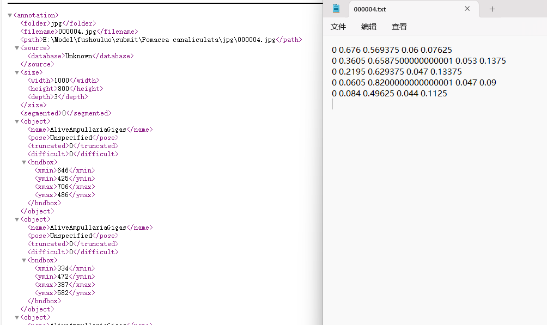Collapse the source element in the XML tree
The width and height of the screenshot is (547, 325).
pyautogui.click(x=17, y=47)
